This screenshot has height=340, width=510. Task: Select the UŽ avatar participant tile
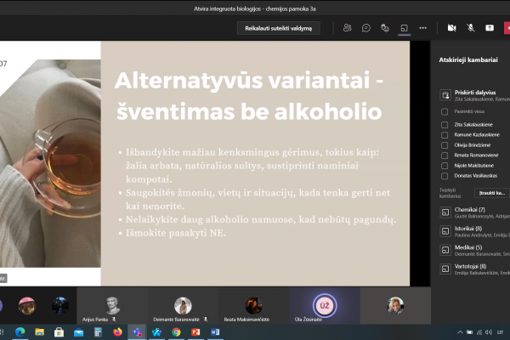pos(325,305)
